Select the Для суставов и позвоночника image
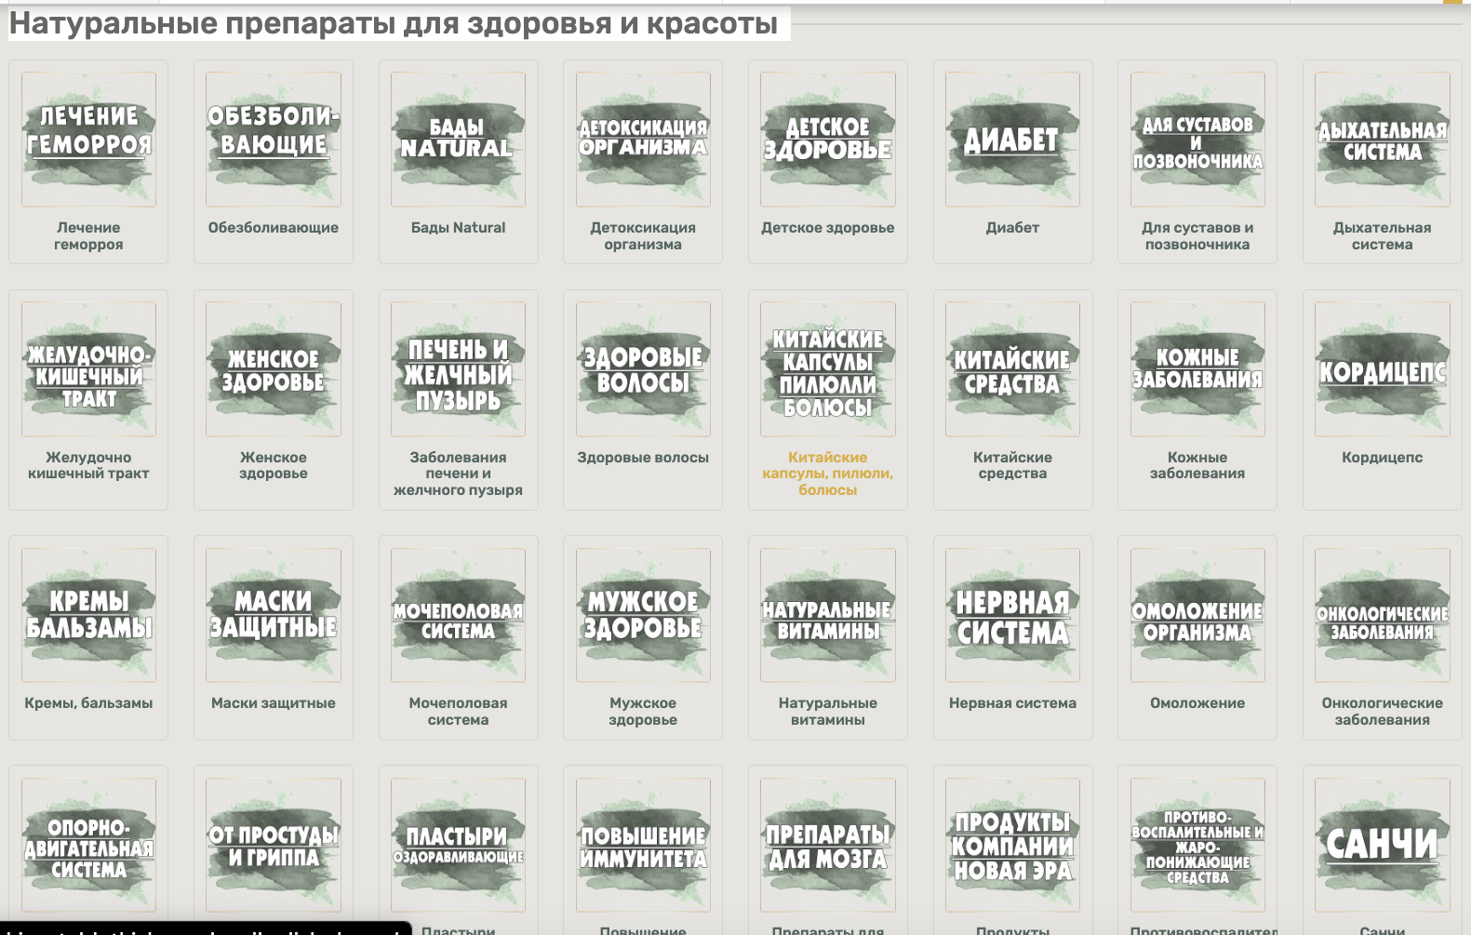1471x935 pixels. [x=1197, y=140]
